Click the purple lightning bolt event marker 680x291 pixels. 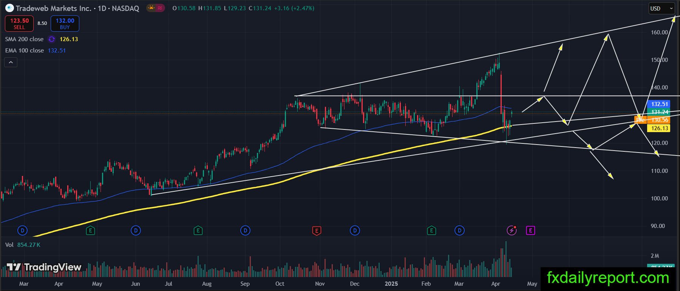pyautogui.click(x=512, y=230)
